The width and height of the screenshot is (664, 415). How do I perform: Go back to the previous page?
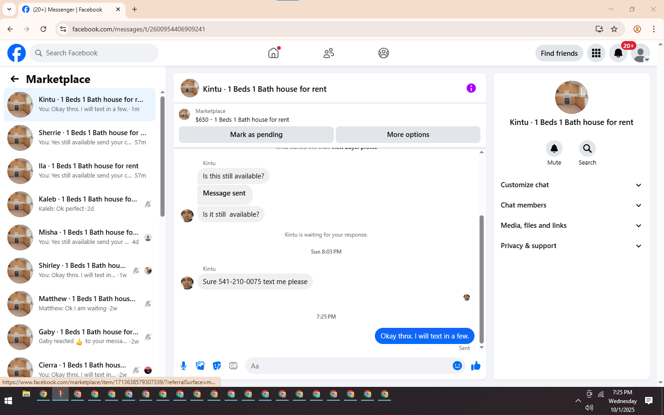click(x=10, y=29)
